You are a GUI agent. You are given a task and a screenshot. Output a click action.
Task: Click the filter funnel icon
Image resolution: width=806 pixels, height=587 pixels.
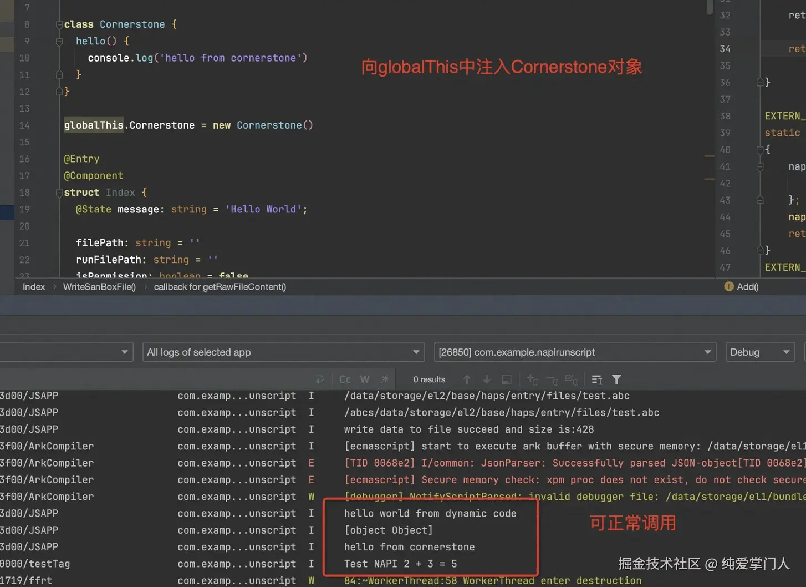tap(616, 379)
